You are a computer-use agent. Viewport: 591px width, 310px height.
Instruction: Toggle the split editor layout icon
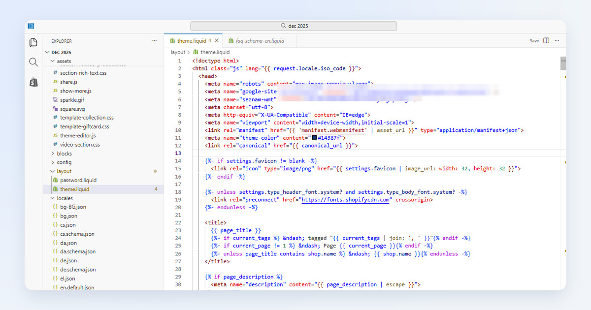pyautogui.click(x=546, y=40)
